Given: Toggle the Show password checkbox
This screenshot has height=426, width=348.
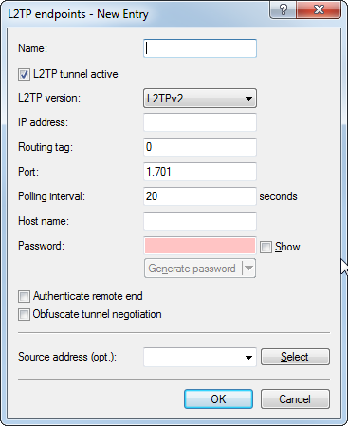Looking at the screenshot, I should click(x=266, y=247).
